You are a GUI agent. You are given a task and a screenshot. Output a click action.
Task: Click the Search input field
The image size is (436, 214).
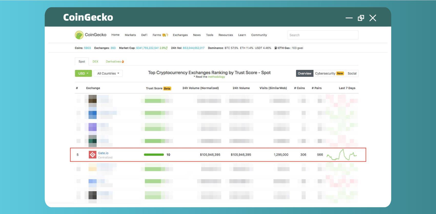pyautogui.click(x=323, y=35)
